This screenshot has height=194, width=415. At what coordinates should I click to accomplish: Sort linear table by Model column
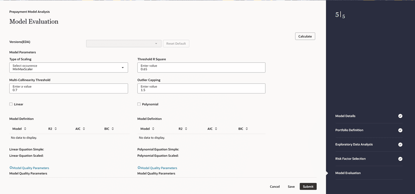pyautogui.click(x=25, y=129)
